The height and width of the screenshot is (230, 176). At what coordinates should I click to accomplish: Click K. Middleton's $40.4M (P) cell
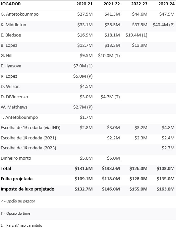(x=163, y=25)
